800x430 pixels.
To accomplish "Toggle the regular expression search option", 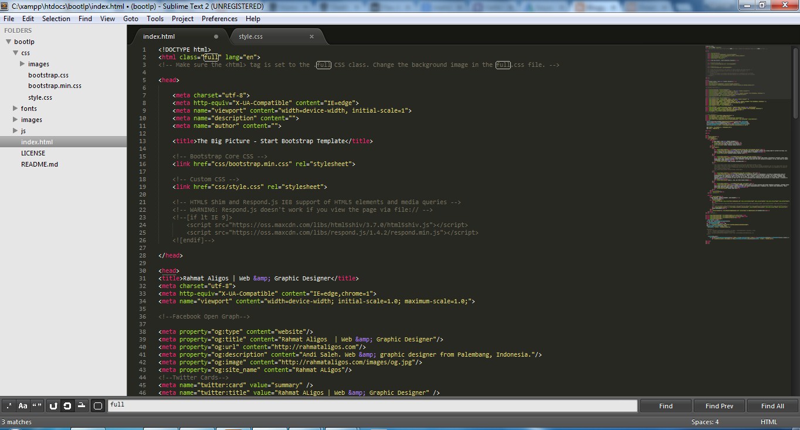I will pos(9,405).
